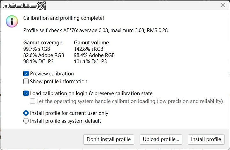This screenshot has height=150, width=230.
Task: Click the Profile self check ΔE*76 line
Action: (x=96, y=30)
